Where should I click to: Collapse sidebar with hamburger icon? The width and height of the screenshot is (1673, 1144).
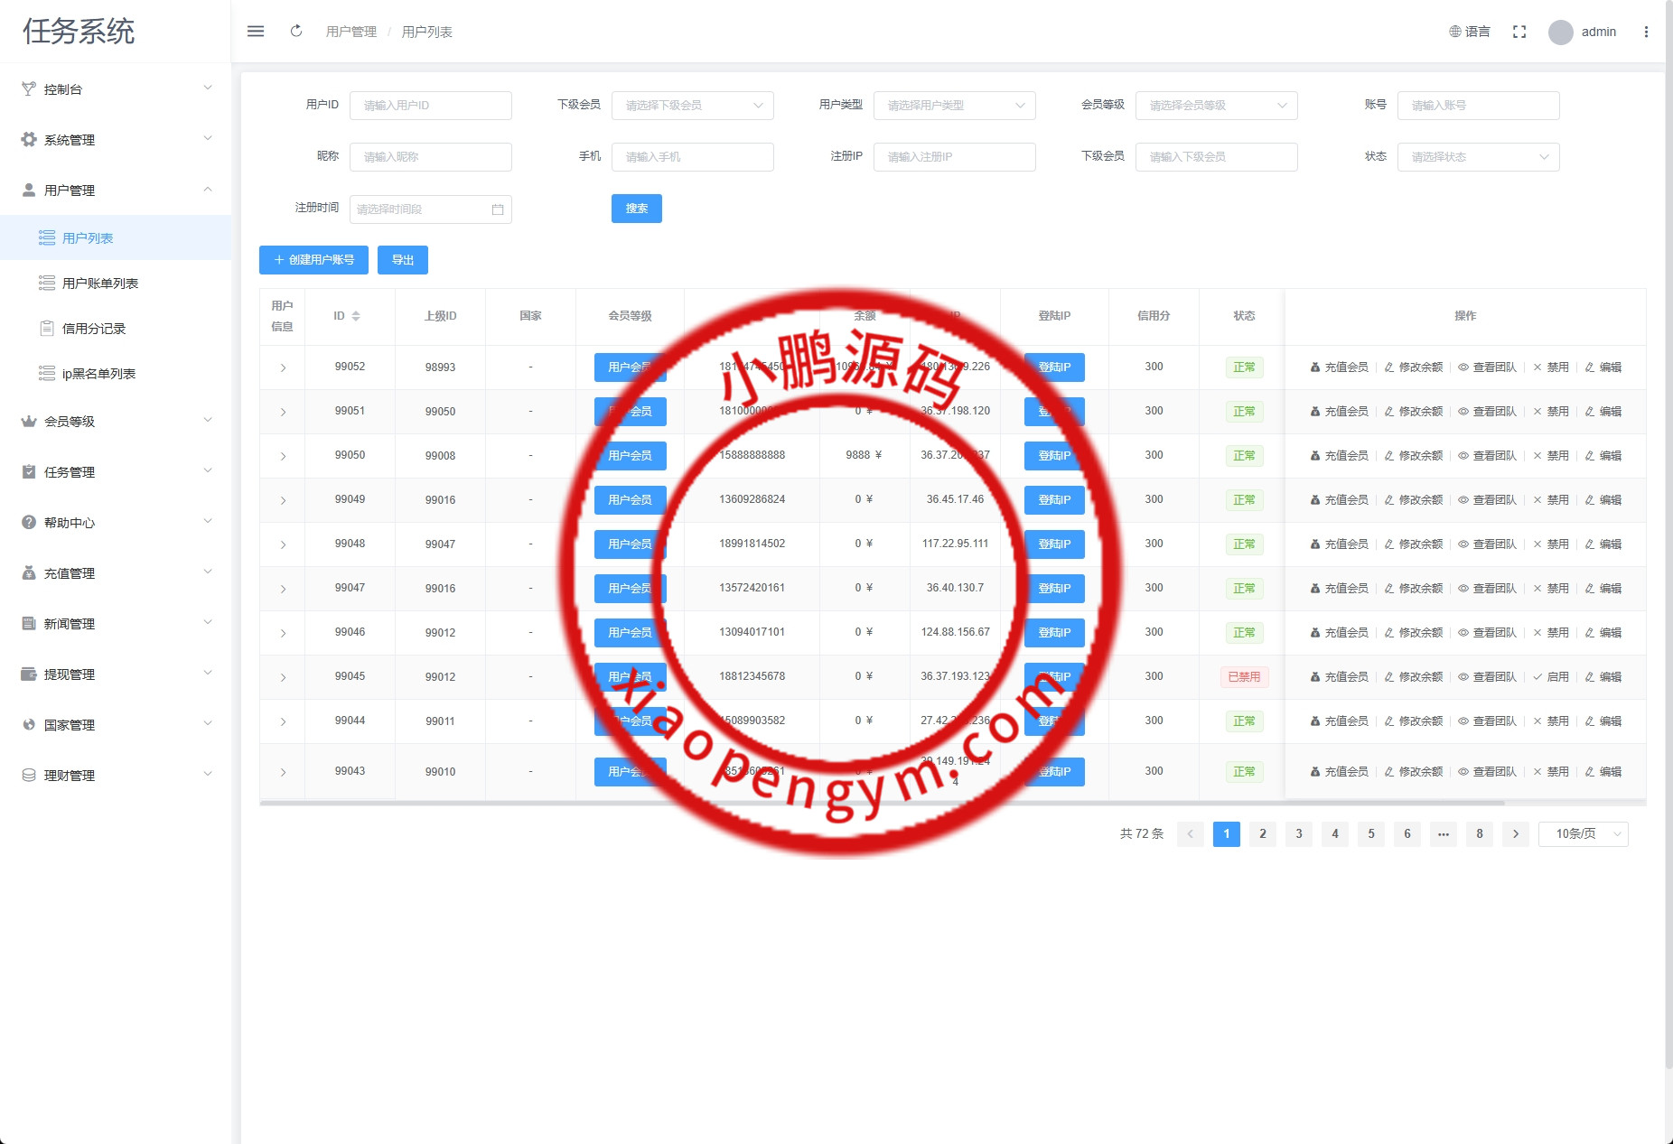(x=256, y=32)
